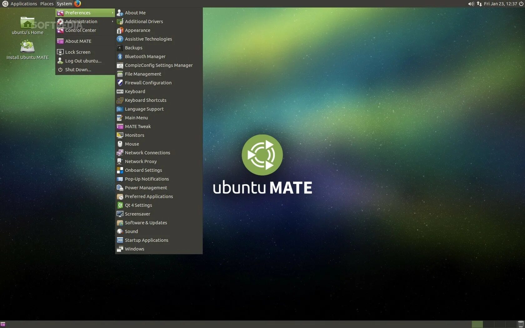Click the Keyboard preferences icon
The image size is (525, 328).
[120, 92]
